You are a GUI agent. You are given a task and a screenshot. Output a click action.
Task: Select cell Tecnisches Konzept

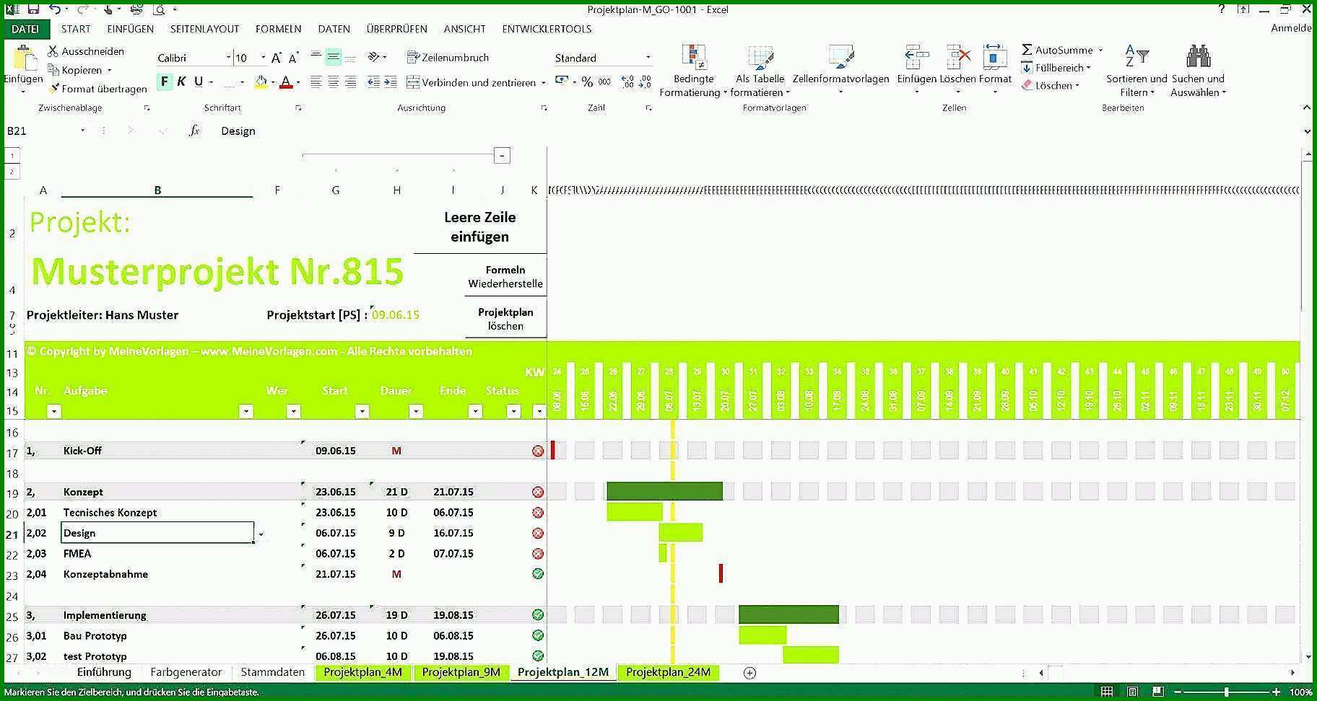pos(157,513)
